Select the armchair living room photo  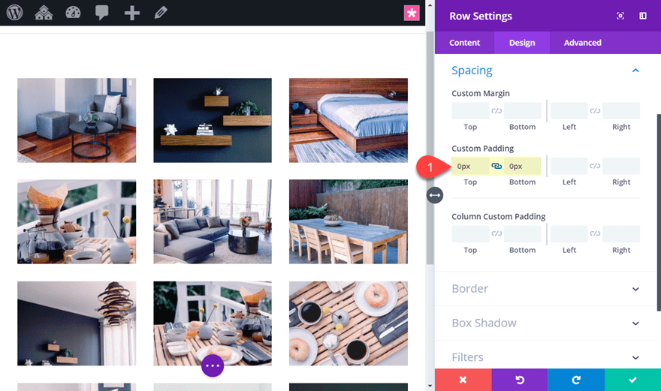tap(77, 120)
